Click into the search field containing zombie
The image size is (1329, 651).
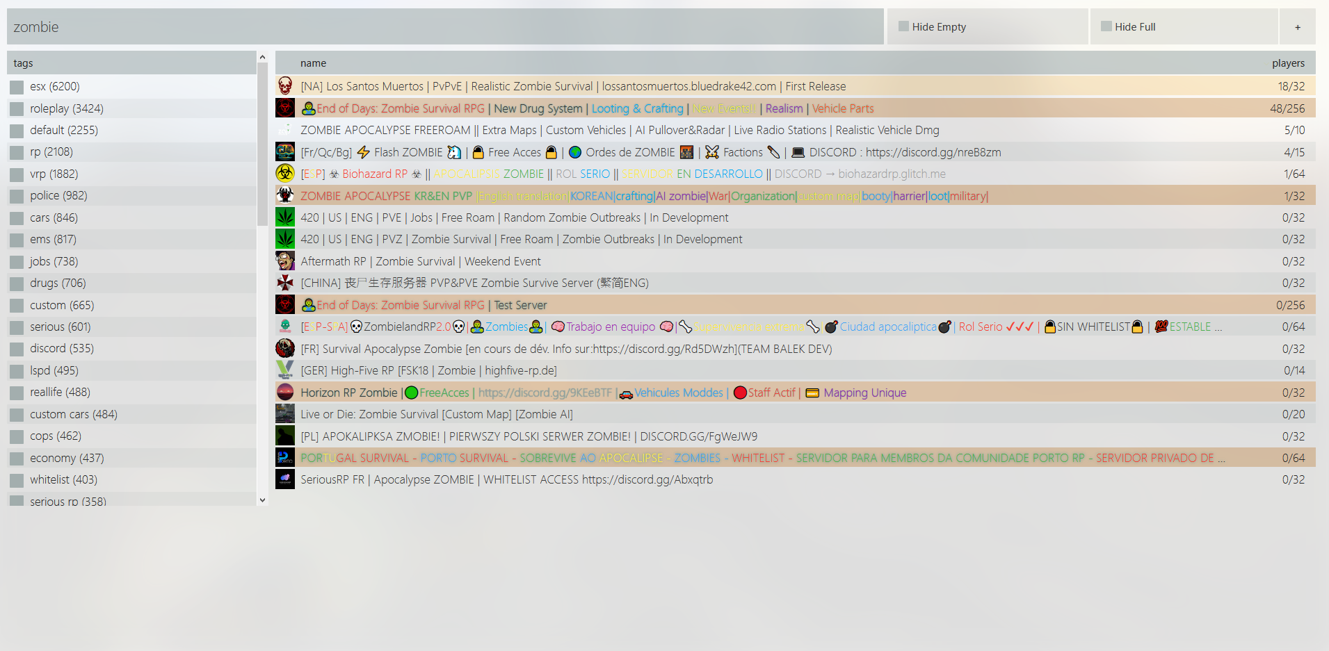click(x=445, y=27)
